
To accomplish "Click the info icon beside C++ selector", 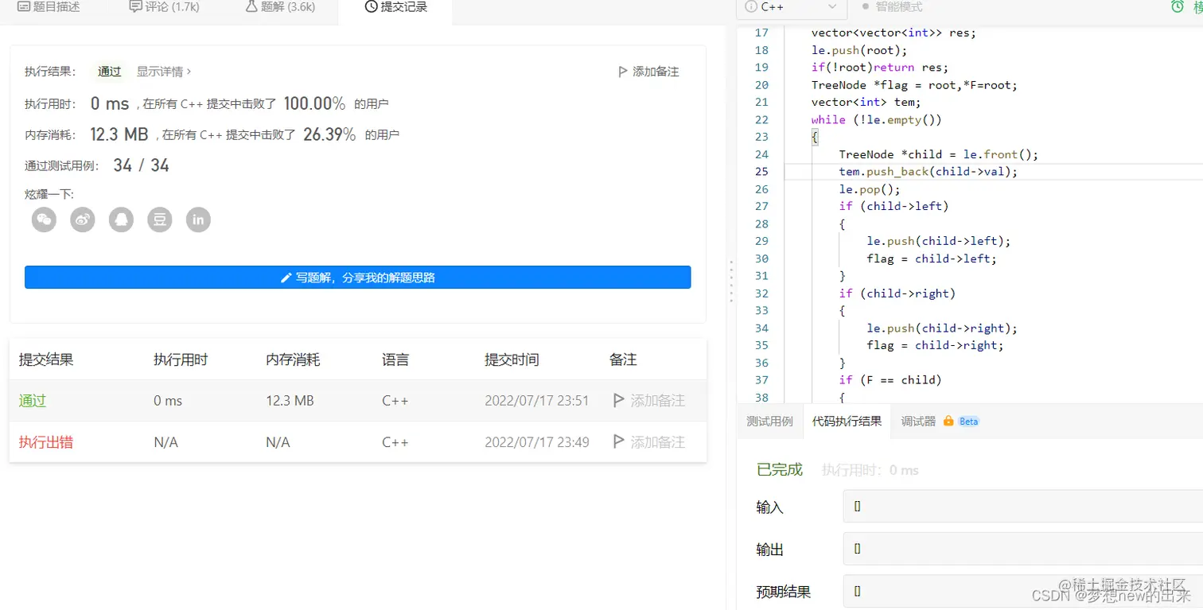I will (x=751, y=6).
